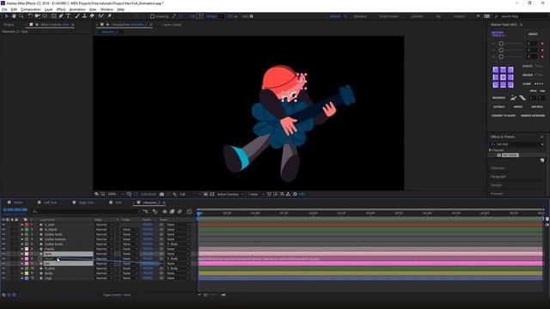Open the Active Camera view dropdown
This screenshot has width=550, height=309.
pos(230,194)
